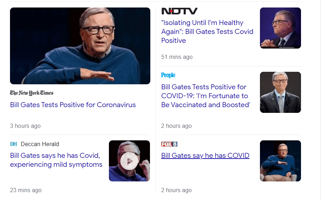Click the "51 mins ago" timestamp
Screen dimensions: 321x200
click(177, 57)
